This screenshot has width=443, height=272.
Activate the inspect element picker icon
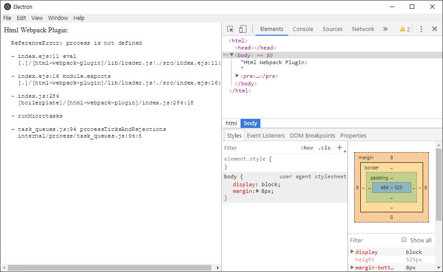[230, 29]
